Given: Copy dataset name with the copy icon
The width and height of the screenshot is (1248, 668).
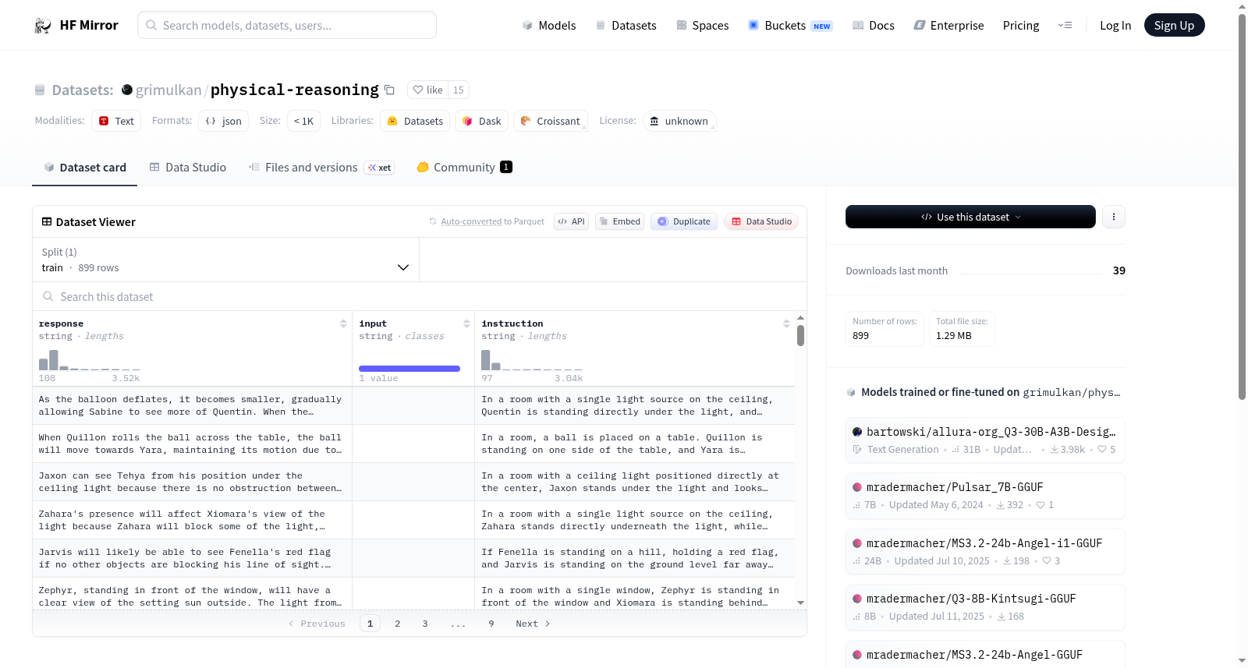Looking at the screenshot, I should (389, 90).
